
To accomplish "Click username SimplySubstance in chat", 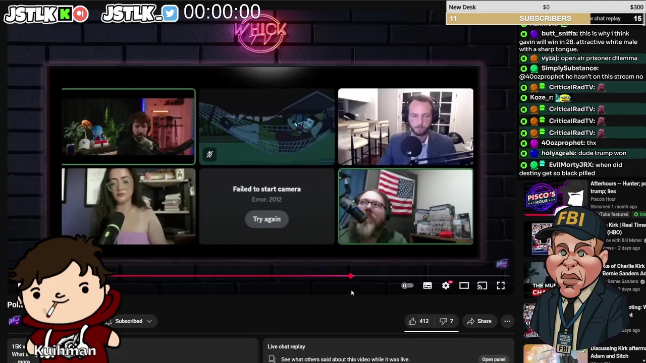I will [x=570, y=69].
